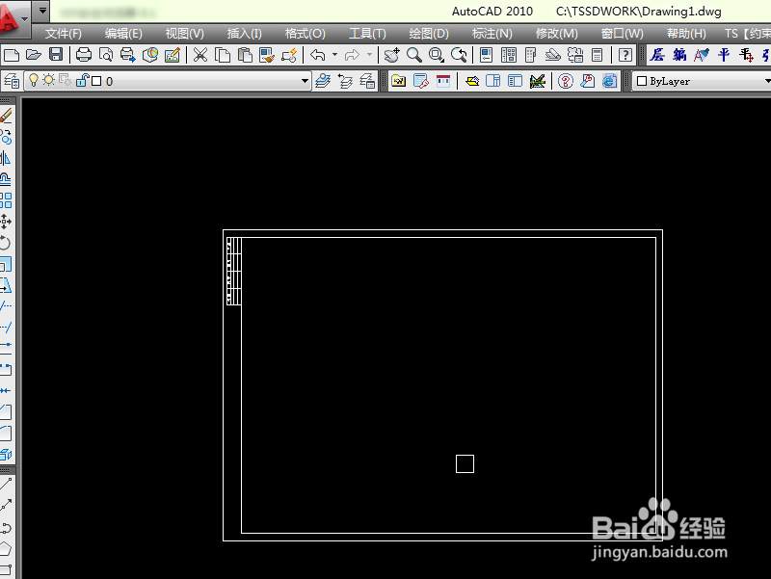
Task: Open Layer Properties Manager icon
Action: coord(12,81)
